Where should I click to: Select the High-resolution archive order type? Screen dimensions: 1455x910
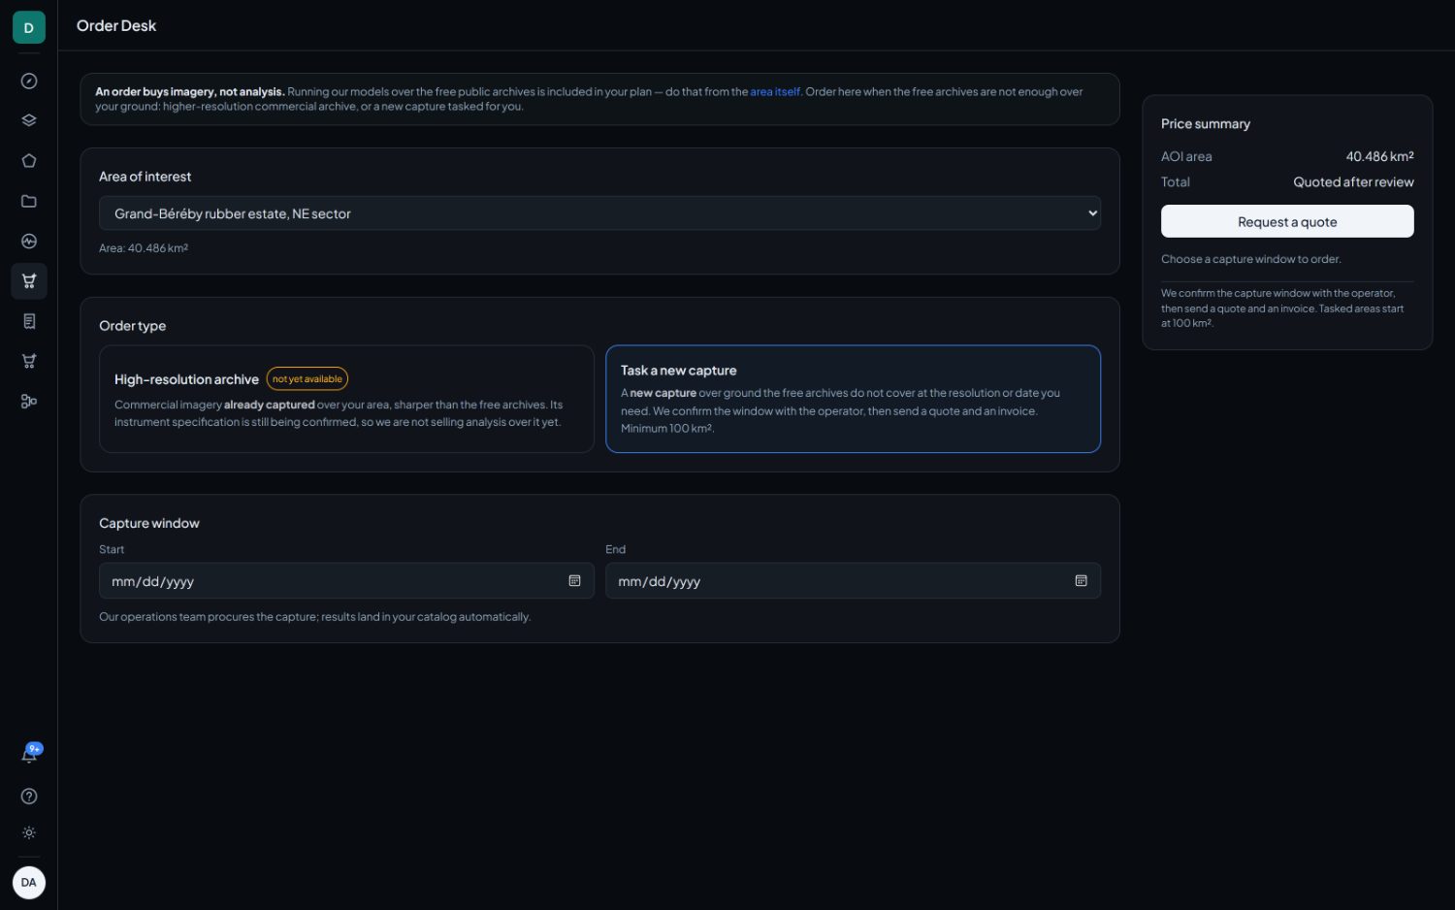(x=346, y=399)
